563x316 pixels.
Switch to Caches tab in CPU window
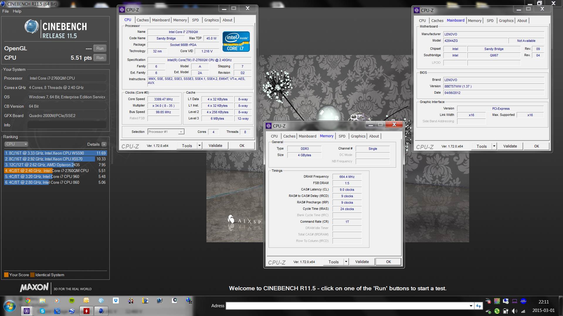[143, 20]
